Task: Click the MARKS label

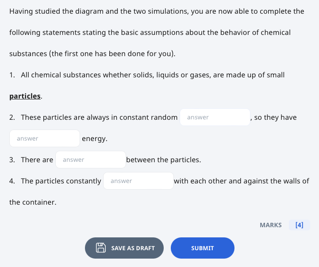Action: (x=271, y=225)
